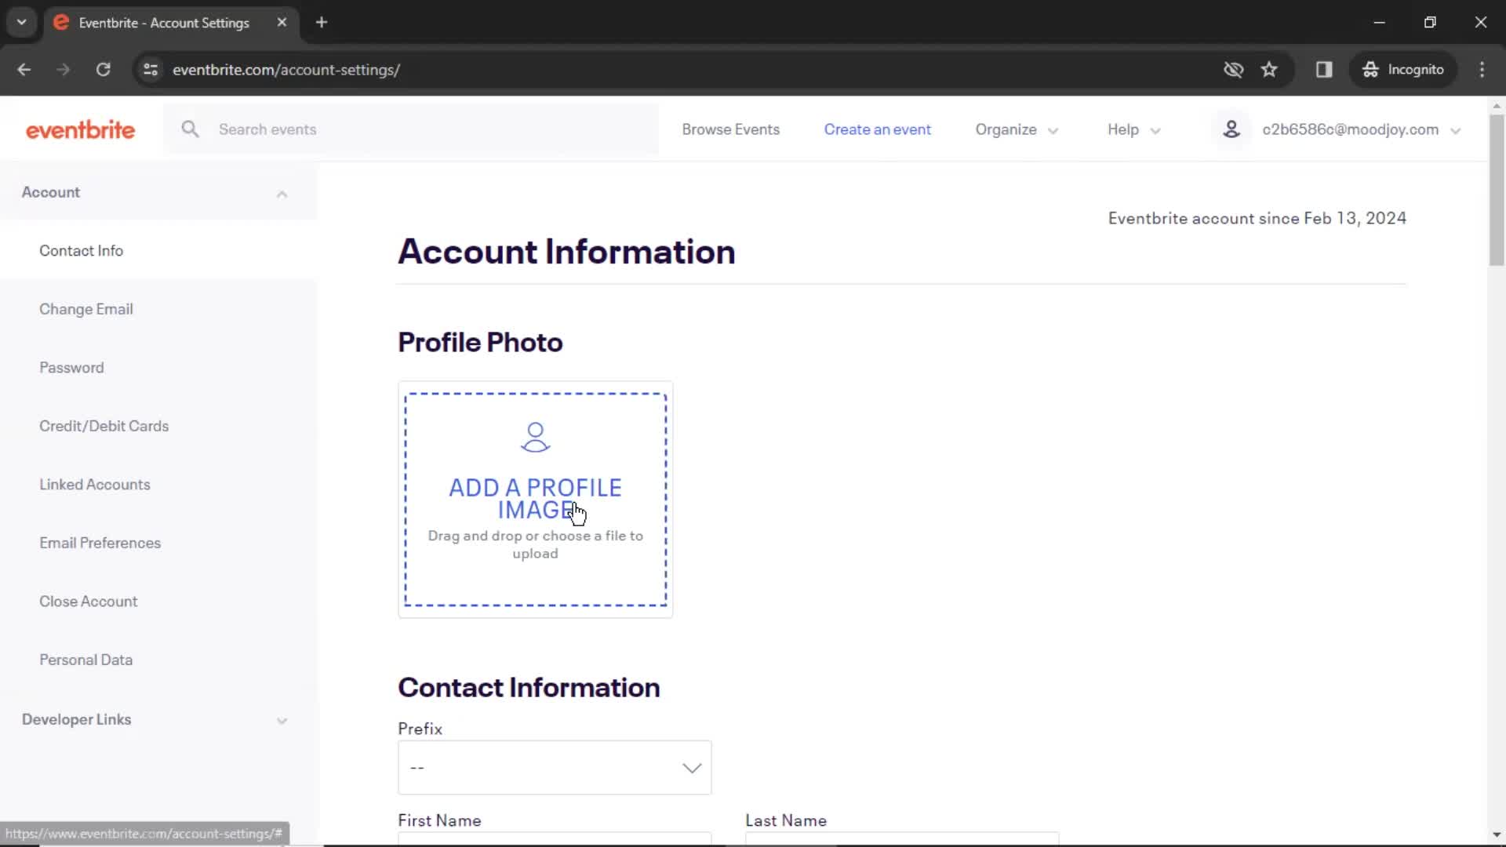Click Create an event link
1506x847 pixels.
[x=877, y=129]
